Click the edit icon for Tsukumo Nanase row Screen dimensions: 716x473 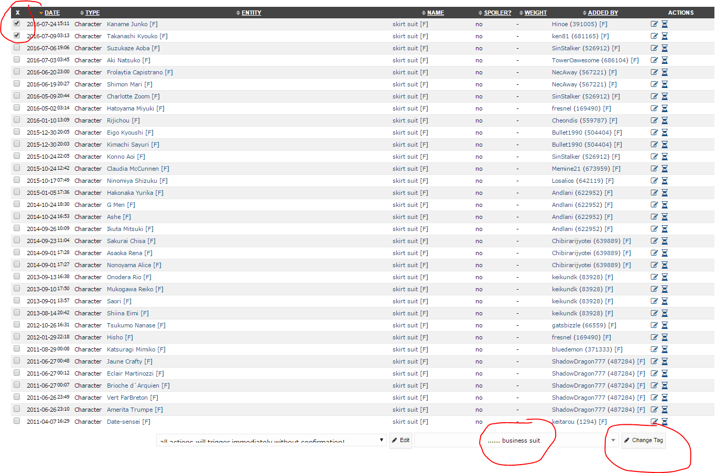(x=654, y=325)
